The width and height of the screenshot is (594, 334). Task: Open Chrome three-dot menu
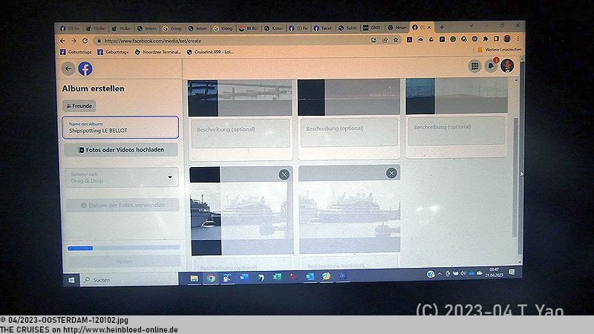point(518,39)
